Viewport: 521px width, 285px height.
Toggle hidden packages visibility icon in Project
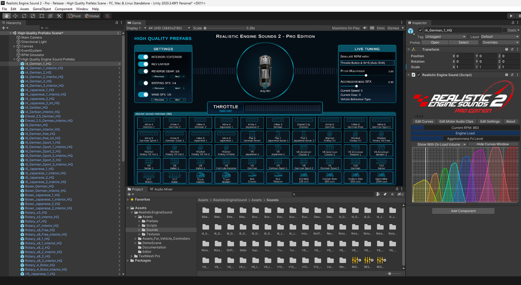401,194
